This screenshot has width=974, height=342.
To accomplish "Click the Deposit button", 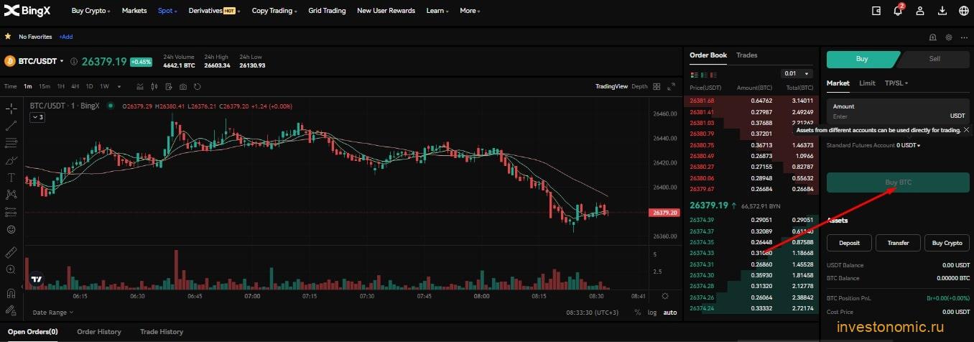I will click(x=850, y=243).
